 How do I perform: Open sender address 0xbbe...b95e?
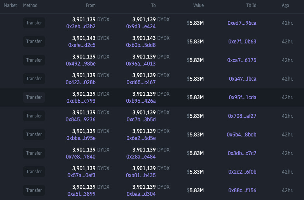coord(81,138)
